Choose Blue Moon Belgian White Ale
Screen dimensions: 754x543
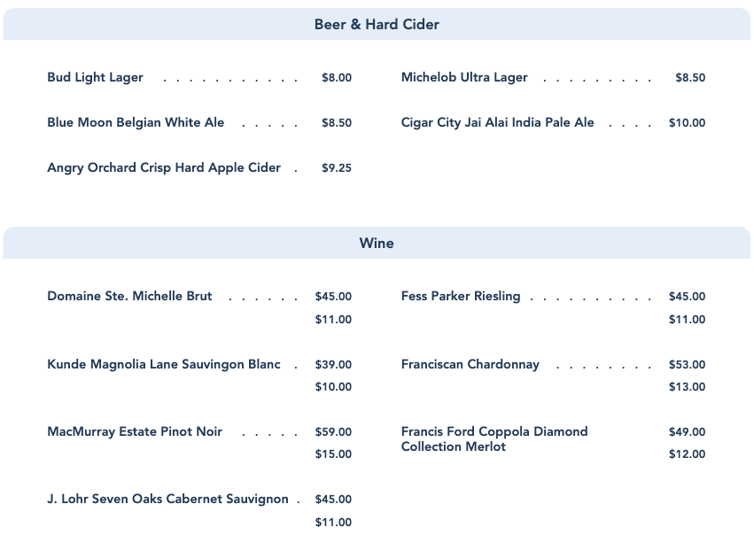pos(136,123)
